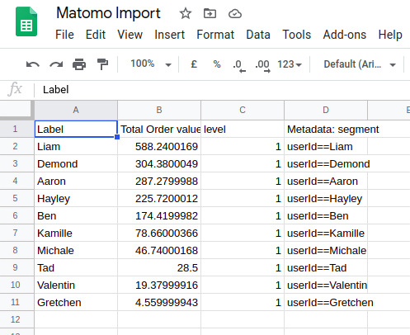Select cell with value 174.4199982

tap(159, 215)
